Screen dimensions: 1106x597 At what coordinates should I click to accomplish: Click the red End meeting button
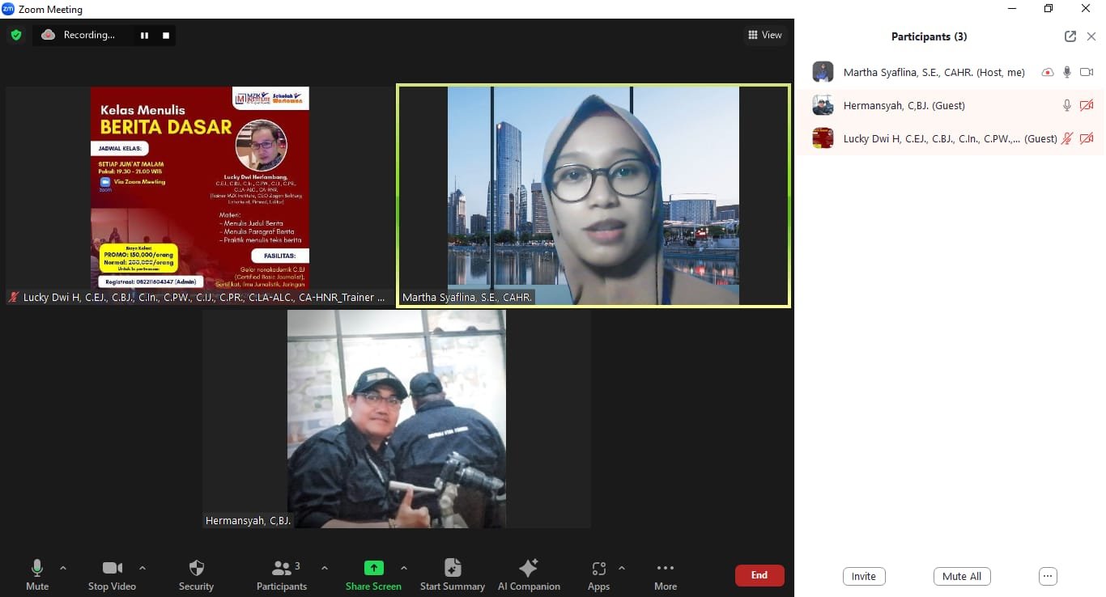[x=759, y=575]
